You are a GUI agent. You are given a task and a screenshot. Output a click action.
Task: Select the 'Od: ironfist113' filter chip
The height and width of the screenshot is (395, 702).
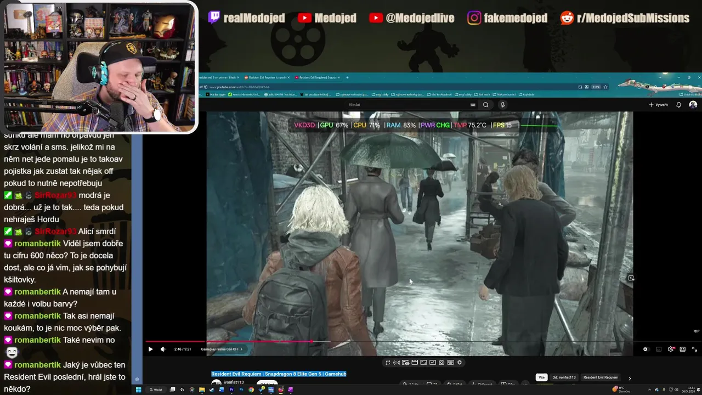564,377
